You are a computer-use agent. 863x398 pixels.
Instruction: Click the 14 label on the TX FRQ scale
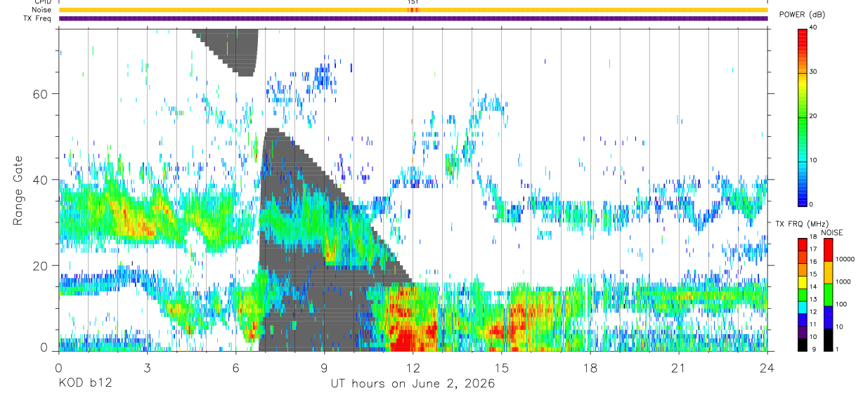(813, 286)
